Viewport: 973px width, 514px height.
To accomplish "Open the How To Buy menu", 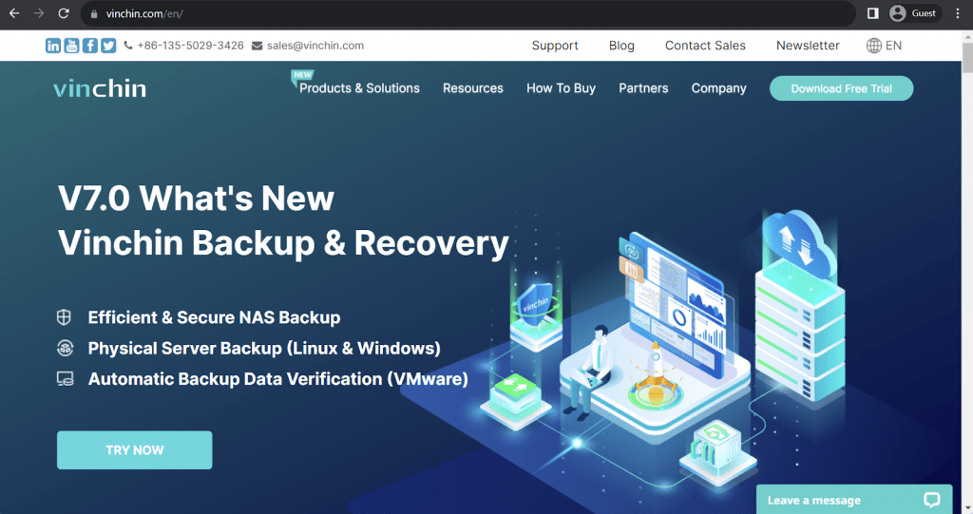I will [561, 88].
